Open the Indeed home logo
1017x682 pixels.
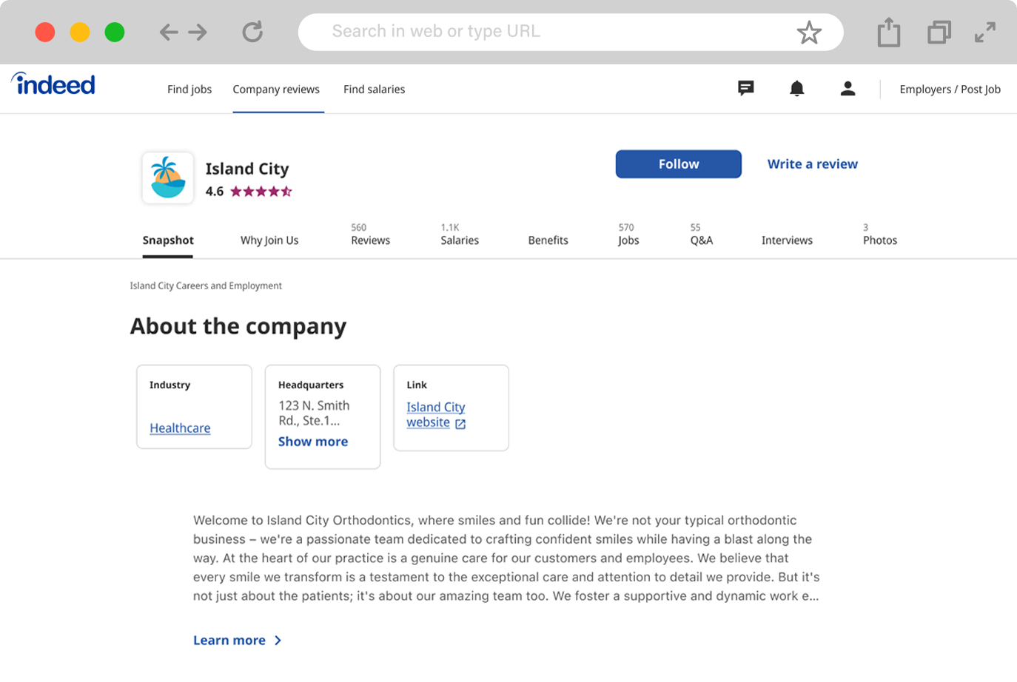(53, 84)
